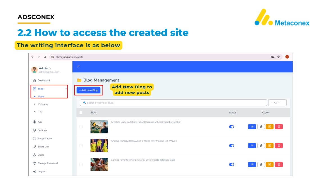The width and height of the screenshot is (319, 179).
Task: Edit the Cannes Favorite Anora post
Action: 270,164
